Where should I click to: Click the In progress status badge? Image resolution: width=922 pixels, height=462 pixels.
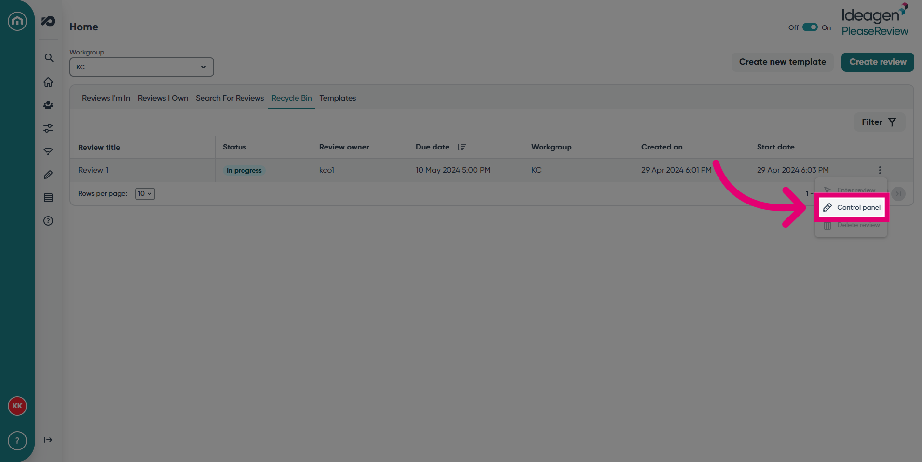click(244, 171)
